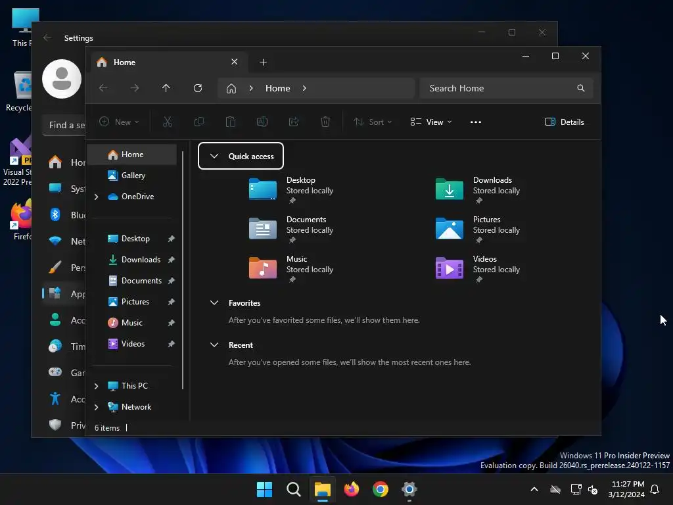The width and height of the screenshot is (673, 505).
Task: Click the search magnifier in Search Home box
Action: (581, 88)
